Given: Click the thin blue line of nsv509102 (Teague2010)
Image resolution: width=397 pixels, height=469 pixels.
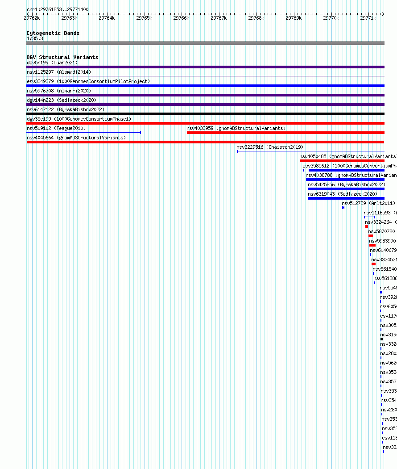Looking at the screenshot, I should click(84, 133).
